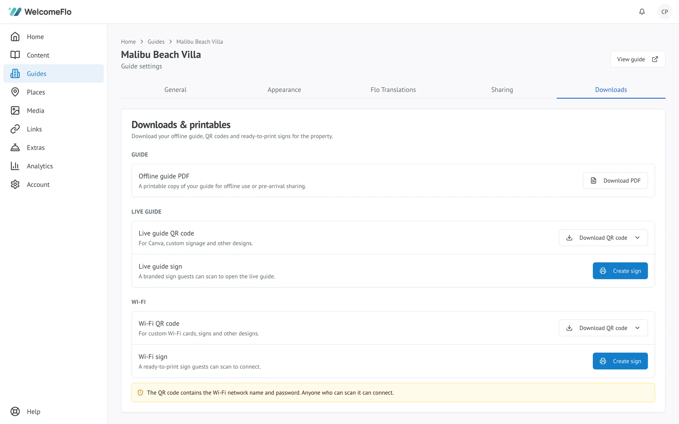Click the Links chain icon
This screenshot has height=424, width=679.
tap(15, 129)
